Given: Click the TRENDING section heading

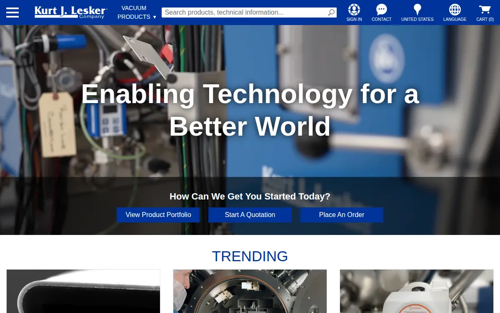Looking at the screenshot, I should 250,256.
